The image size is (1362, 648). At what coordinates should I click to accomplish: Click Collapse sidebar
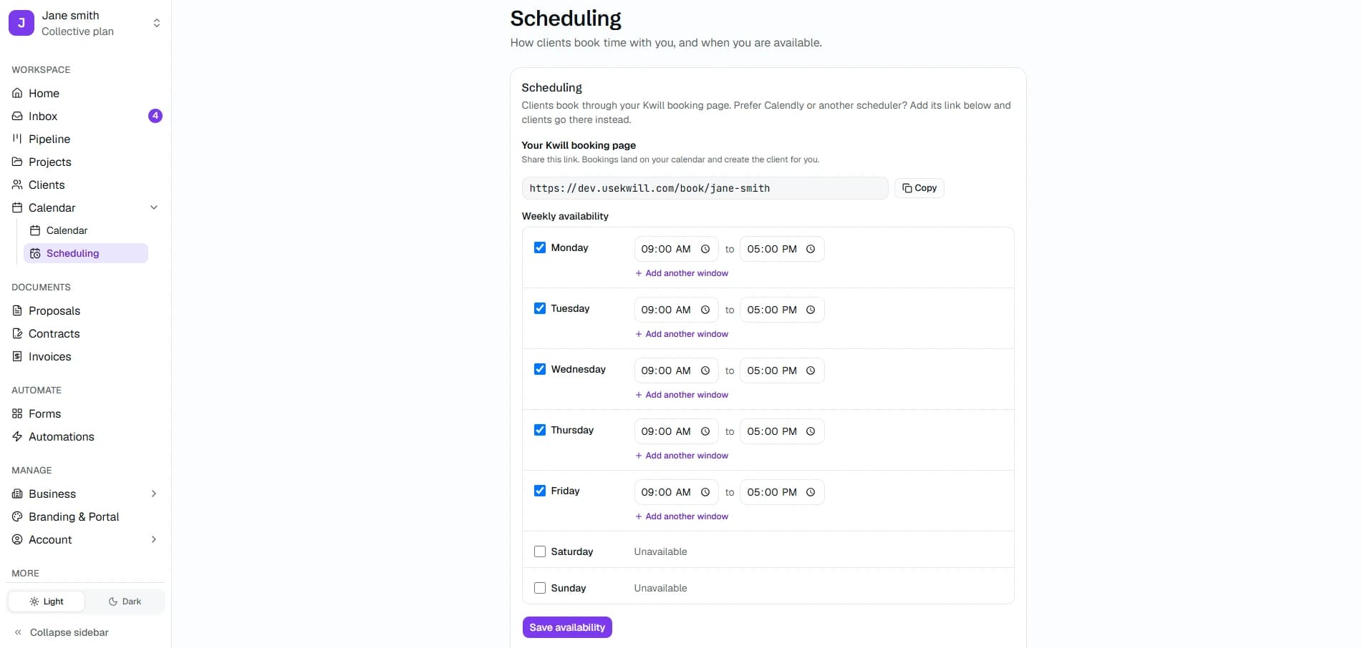coord(62,632)
